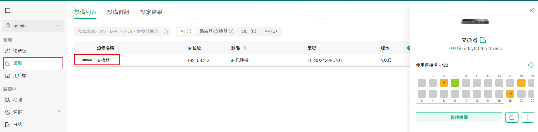
Task: Click the search magnifier icon
Action: click(x=166, y=32)
